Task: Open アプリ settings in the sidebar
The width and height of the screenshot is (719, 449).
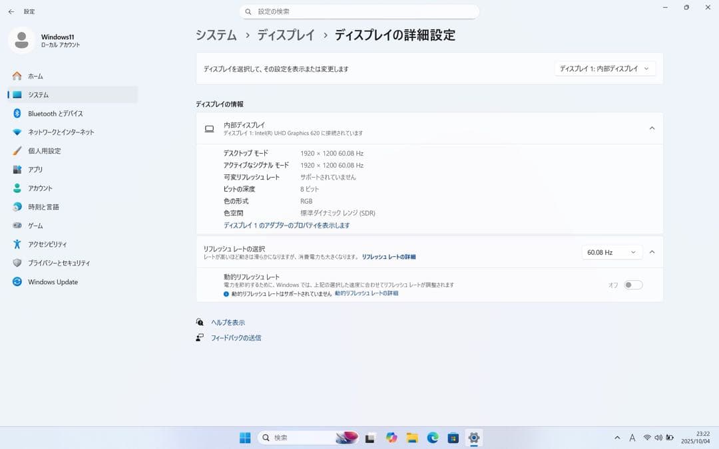Action: [37, 169]
